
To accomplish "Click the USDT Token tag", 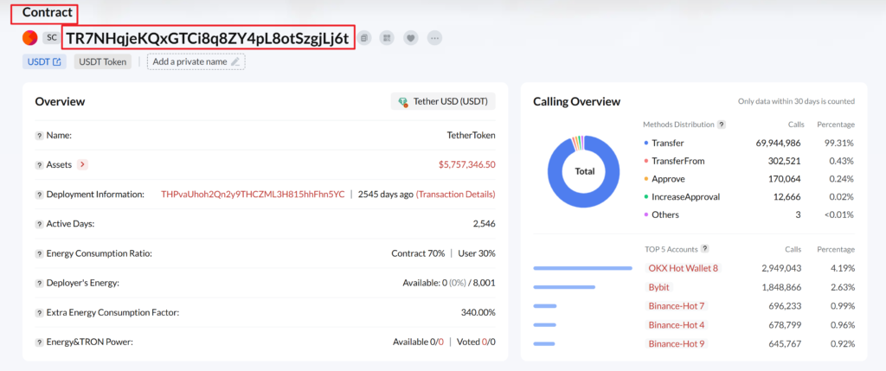I will coord(103,61).
